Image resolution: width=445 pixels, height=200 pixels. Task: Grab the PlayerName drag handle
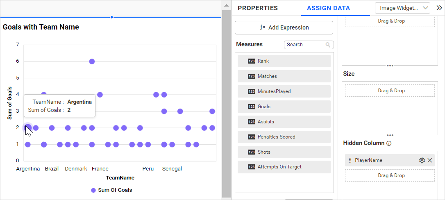click(350, 160)
